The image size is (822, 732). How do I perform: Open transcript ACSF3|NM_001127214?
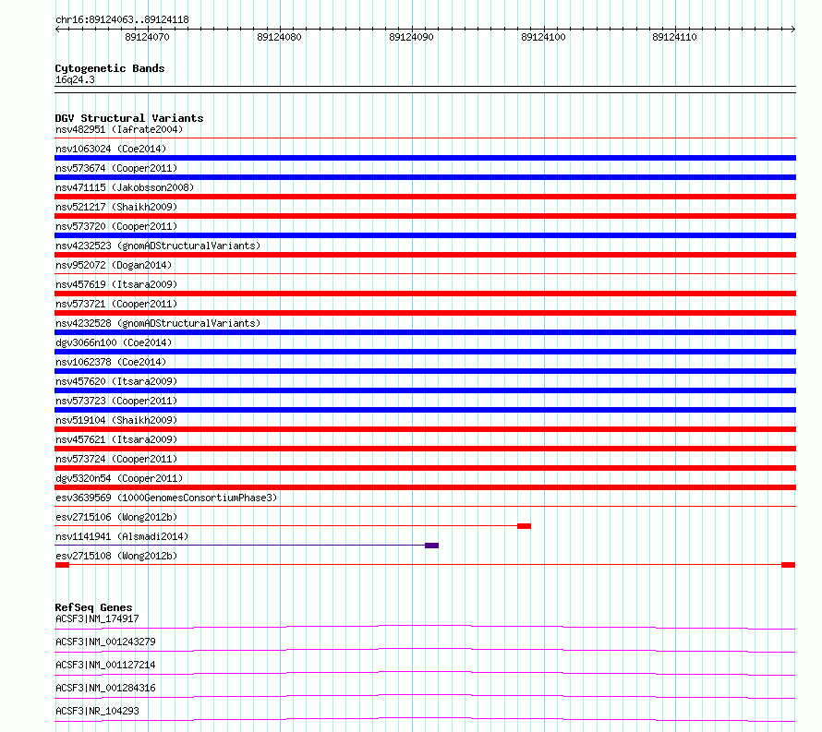pos(105,665)
